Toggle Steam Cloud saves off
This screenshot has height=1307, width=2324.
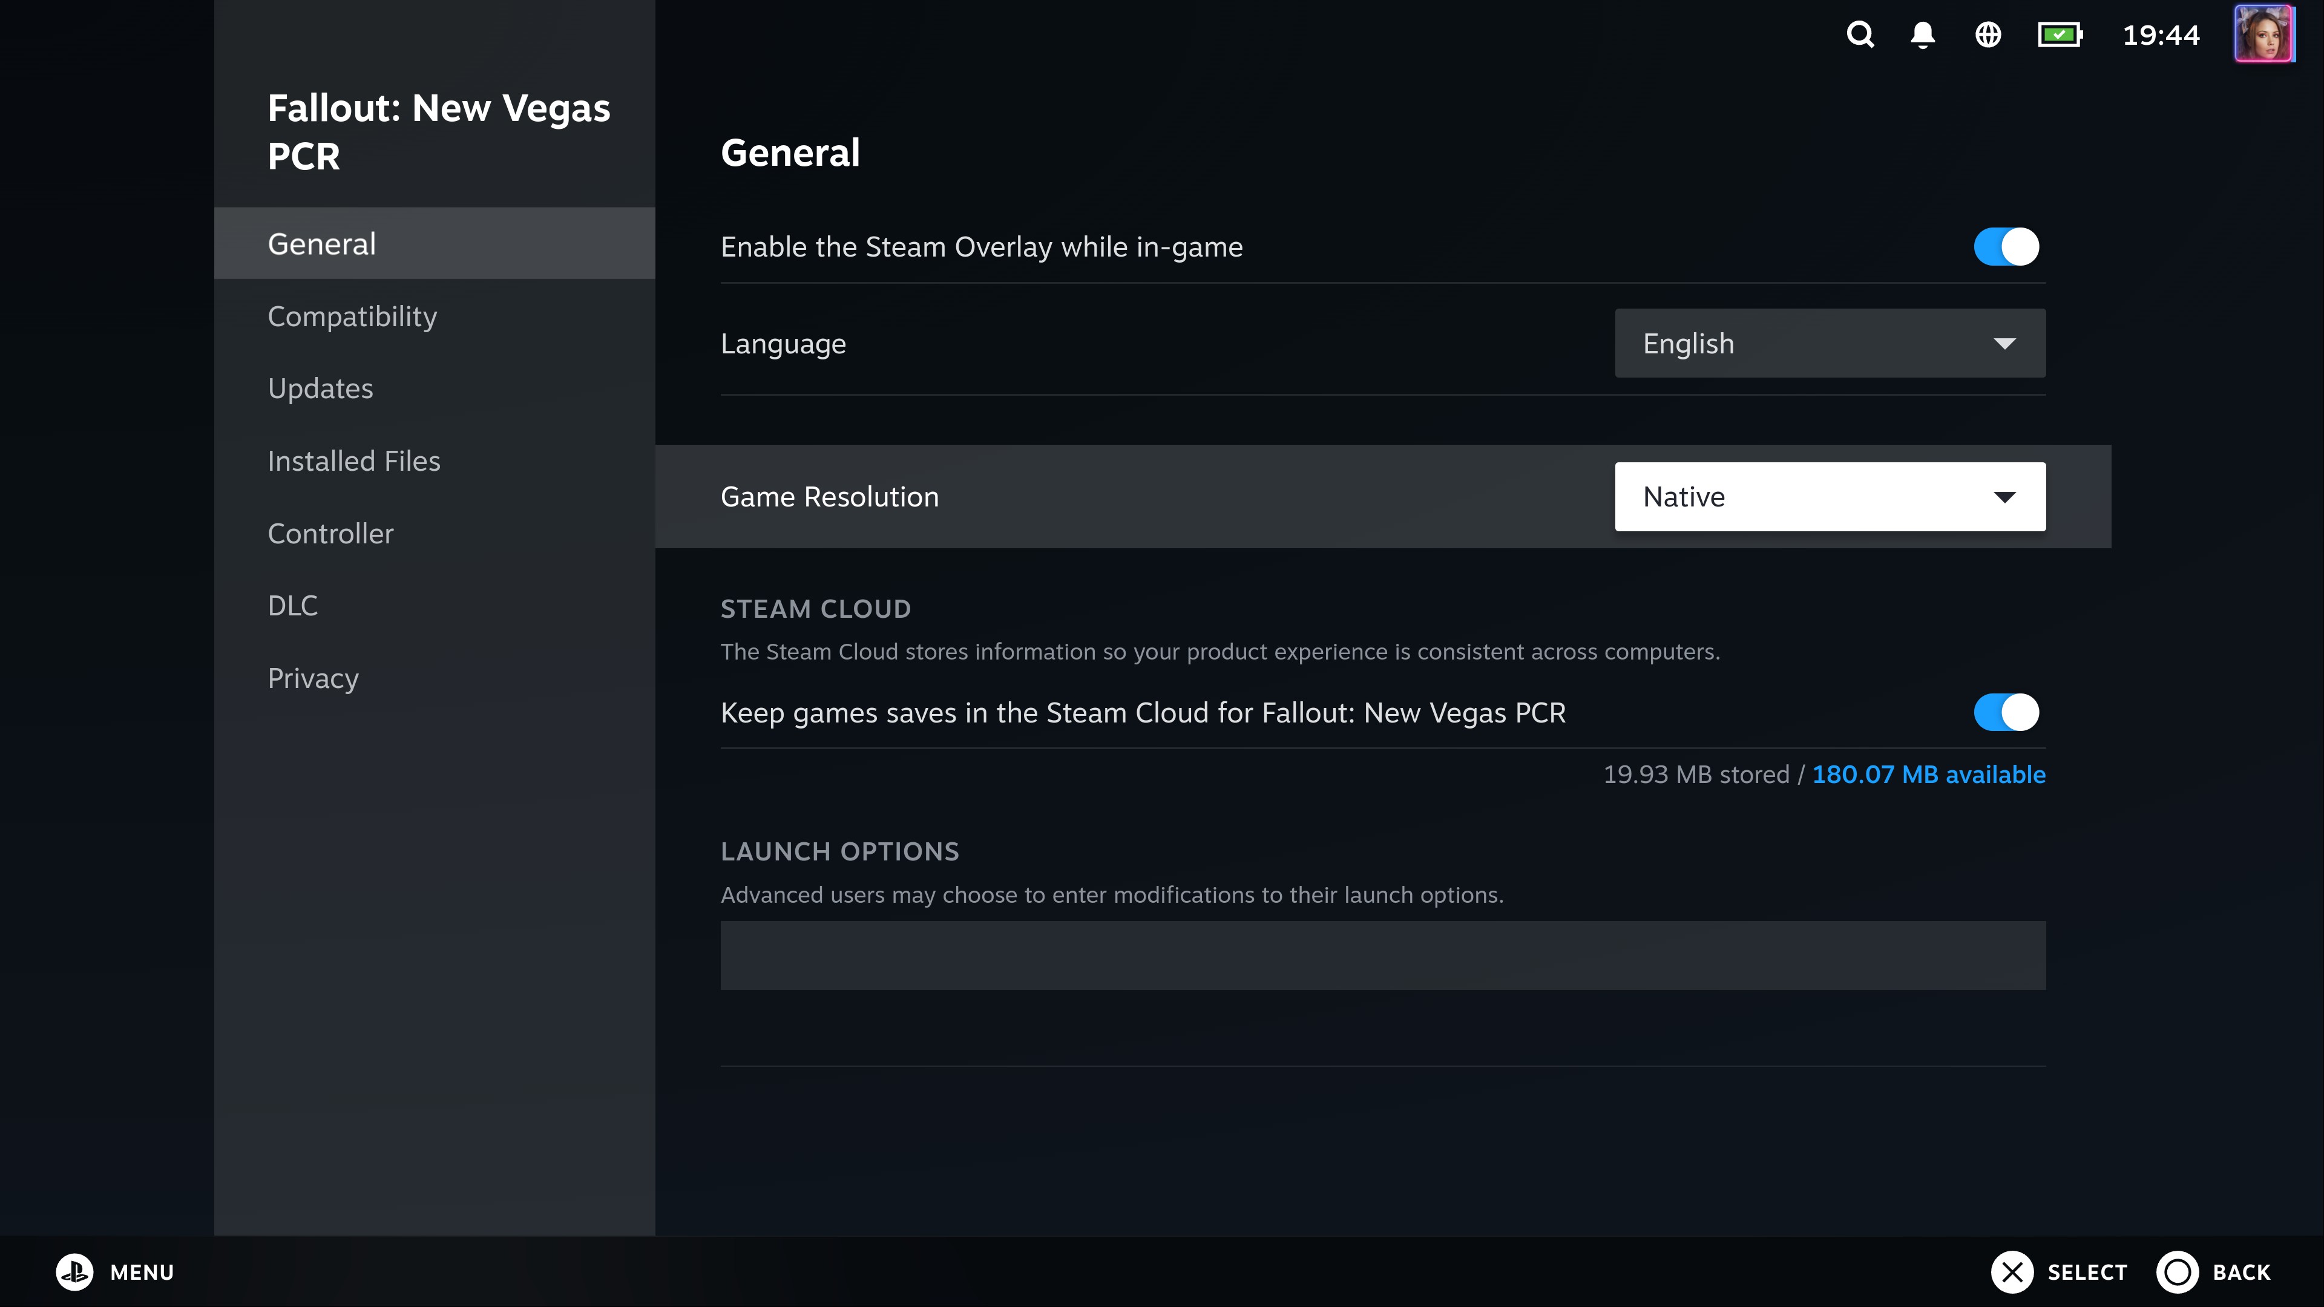pyautogui.click(x=2006, y=712)
